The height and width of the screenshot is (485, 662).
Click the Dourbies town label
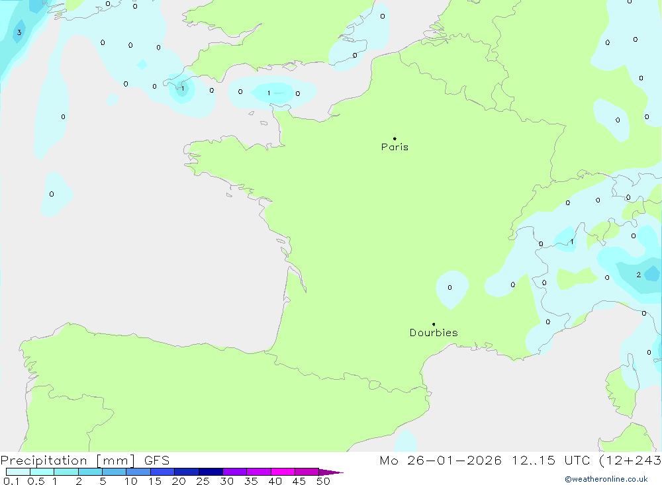pyautogui.click(x=434, y=333)
